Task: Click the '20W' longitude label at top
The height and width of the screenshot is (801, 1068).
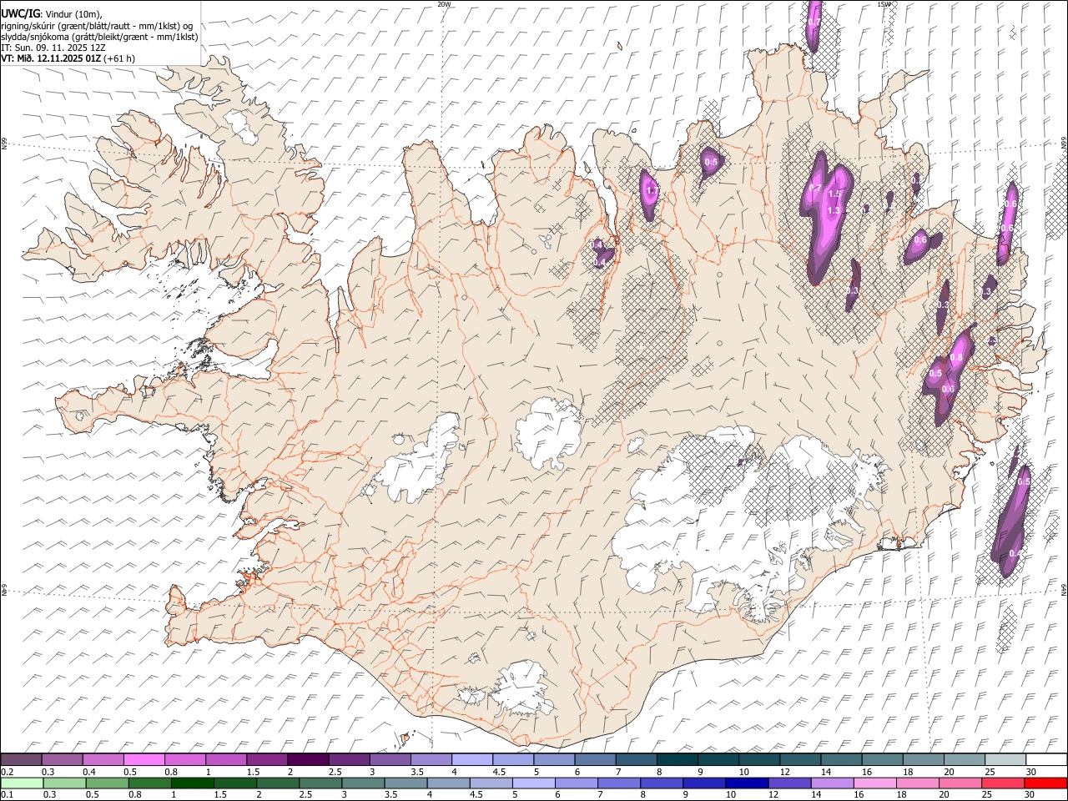Action: click(x=444, y=4)
